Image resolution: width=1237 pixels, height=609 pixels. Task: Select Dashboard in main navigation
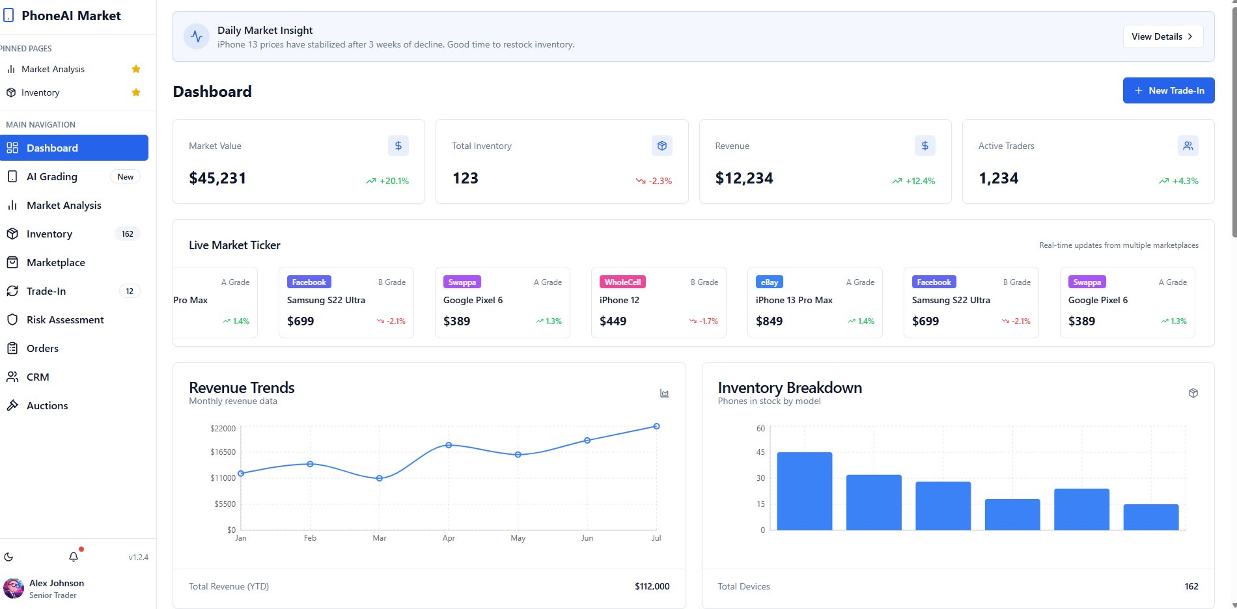tap(74, 148)
